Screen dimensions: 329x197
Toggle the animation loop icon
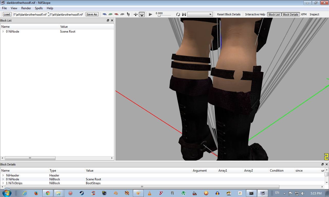[178, 14]
